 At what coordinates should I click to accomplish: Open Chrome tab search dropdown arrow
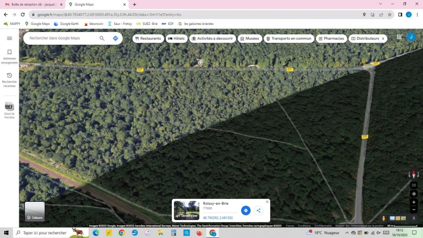click(x=380, y=4)
